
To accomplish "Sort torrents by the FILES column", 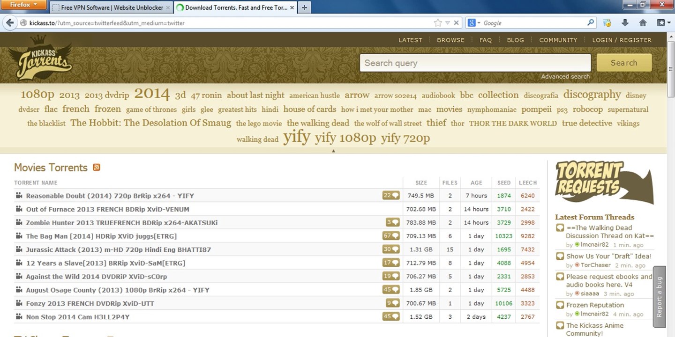I will tap(450, 183).
